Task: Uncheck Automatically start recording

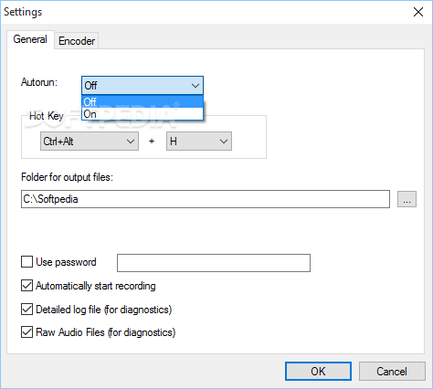Action: tap(26, 286)
